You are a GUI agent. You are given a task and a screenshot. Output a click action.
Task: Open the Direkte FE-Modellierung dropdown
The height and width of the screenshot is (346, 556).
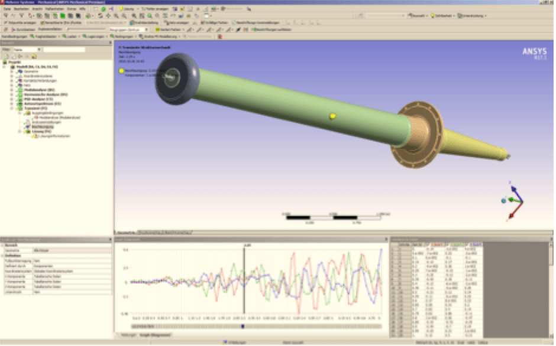(160, 37)
